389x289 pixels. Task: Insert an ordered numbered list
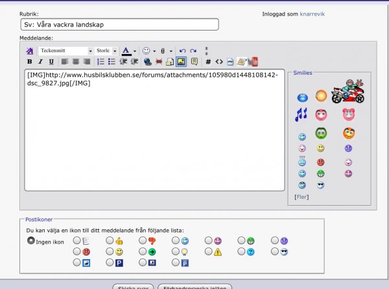click(x=100, y=62)
